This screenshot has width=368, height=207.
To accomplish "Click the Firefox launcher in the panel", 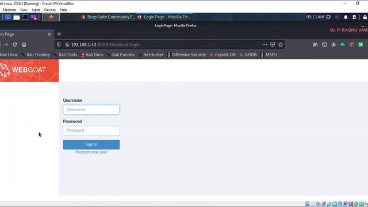I will pos(51,17).
